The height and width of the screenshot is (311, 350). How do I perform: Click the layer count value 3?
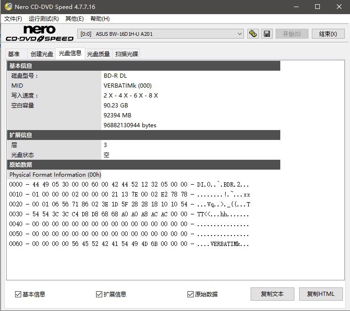(105, 145)
